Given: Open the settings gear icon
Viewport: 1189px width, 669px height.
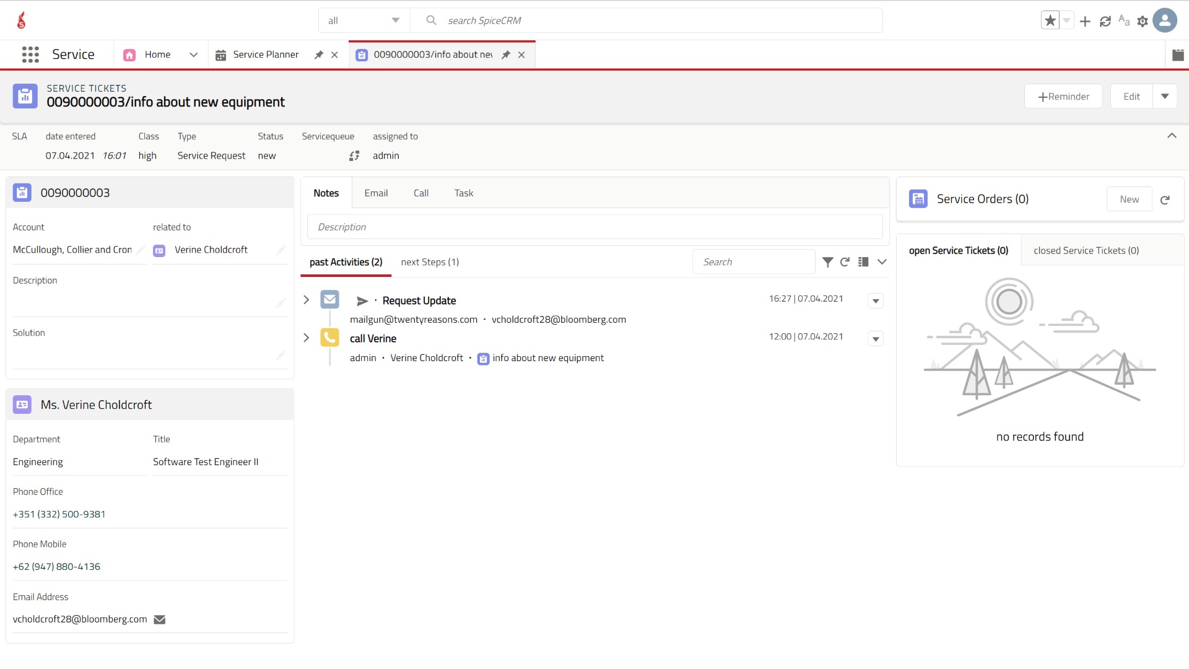Looking at the screenshot, I should (x=1143, y=21).
